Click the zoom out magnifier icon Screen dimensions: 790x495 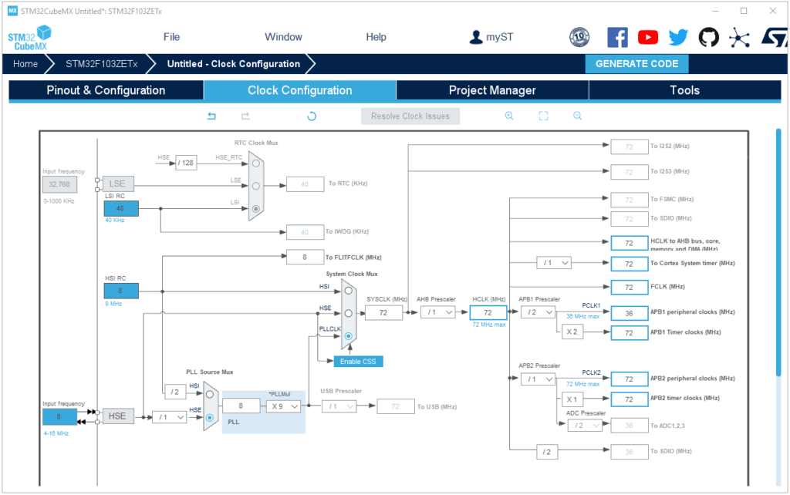tap(577, 116)
